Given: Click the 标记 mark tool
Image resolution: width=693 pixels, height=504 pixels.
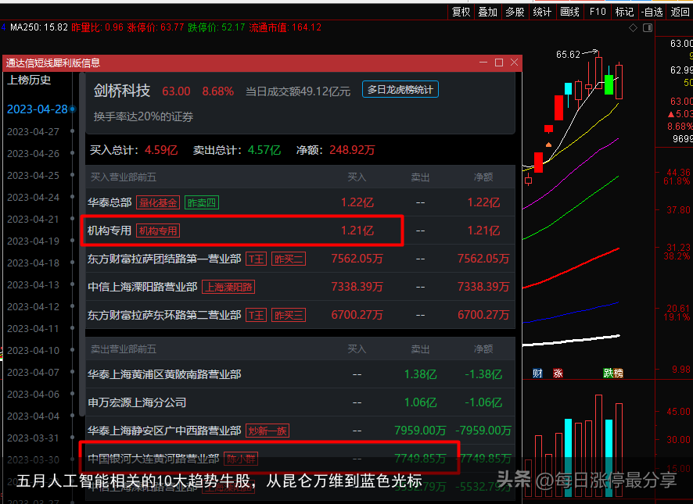Looking at the screenshot, I should click(624, 12).
